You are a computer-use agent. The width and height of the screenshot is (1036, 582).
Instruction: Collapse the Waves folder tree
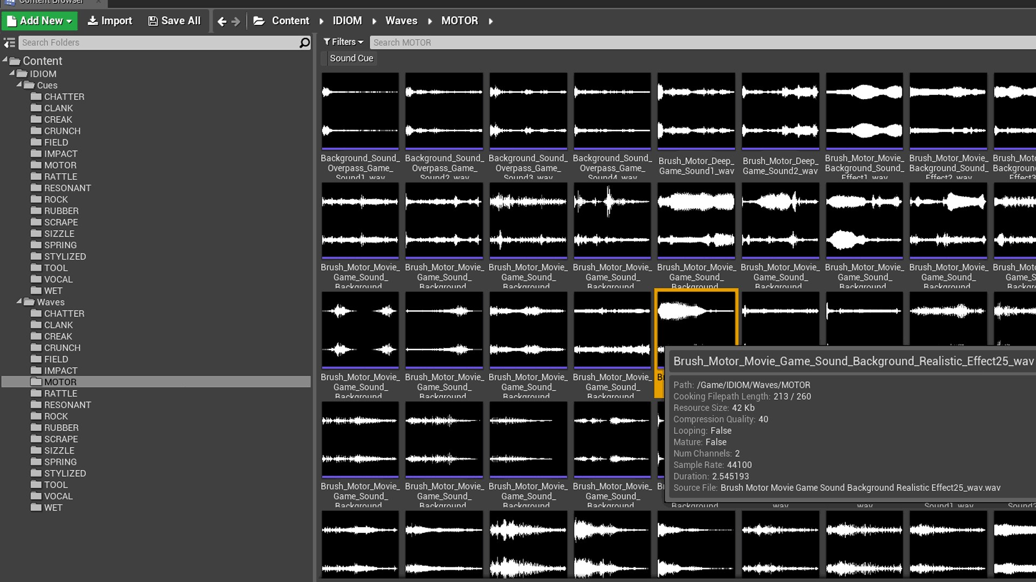19,302
